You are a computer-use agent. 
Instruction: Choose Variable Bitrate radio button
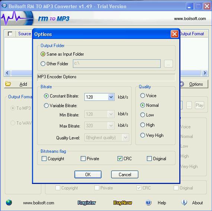click(46, 105)
